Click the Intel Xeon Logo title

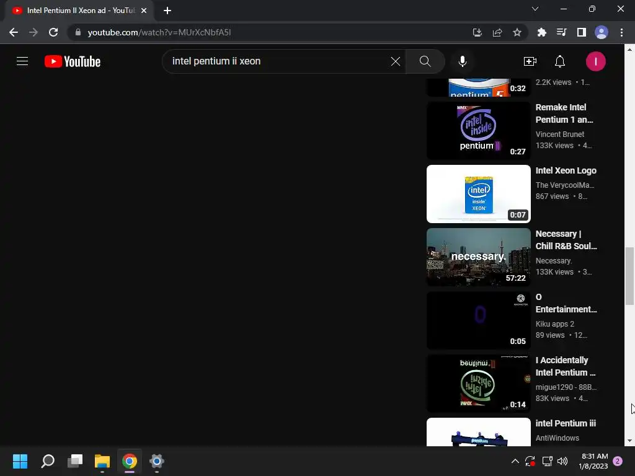point(566,170)
